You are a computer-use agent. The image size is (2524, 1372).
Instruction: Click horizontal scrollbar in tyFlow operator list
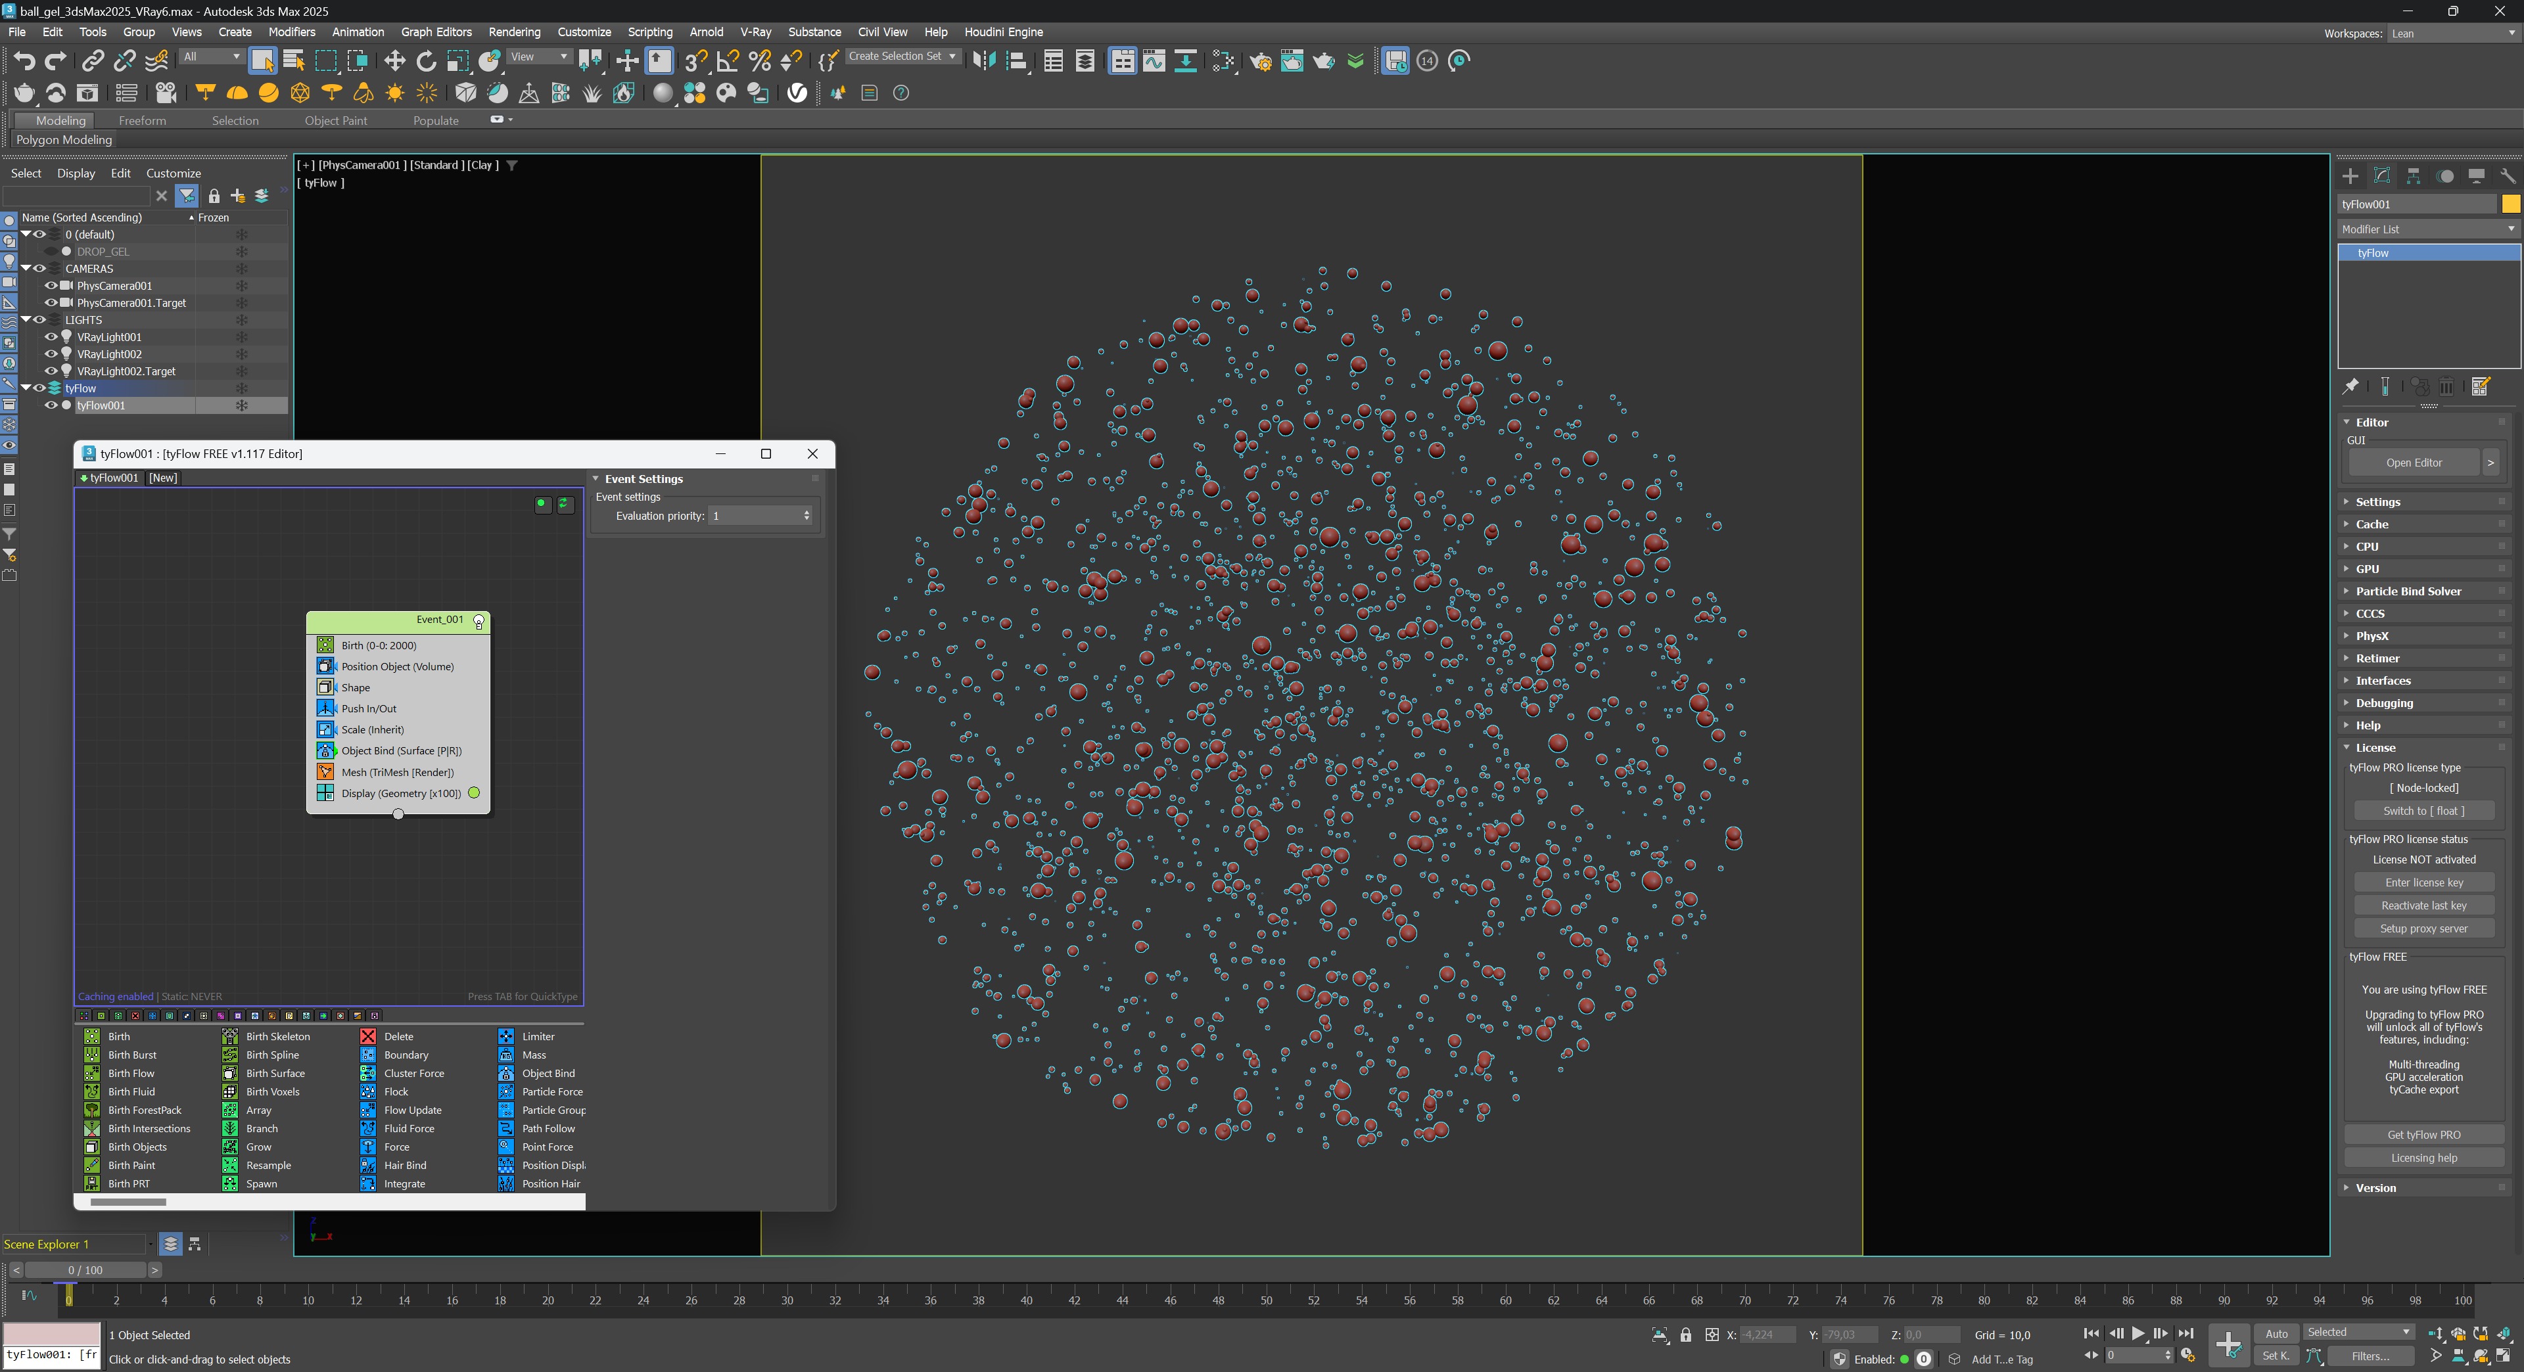[x=128, y=1202]
